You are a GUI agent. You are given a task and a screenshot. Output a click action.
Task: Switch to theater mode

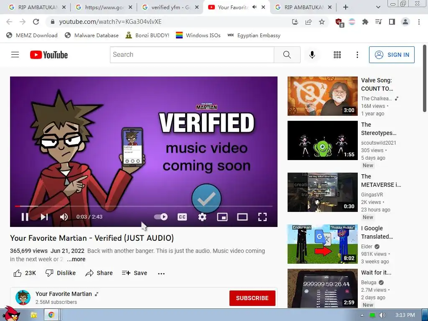[x=242, y=217]
